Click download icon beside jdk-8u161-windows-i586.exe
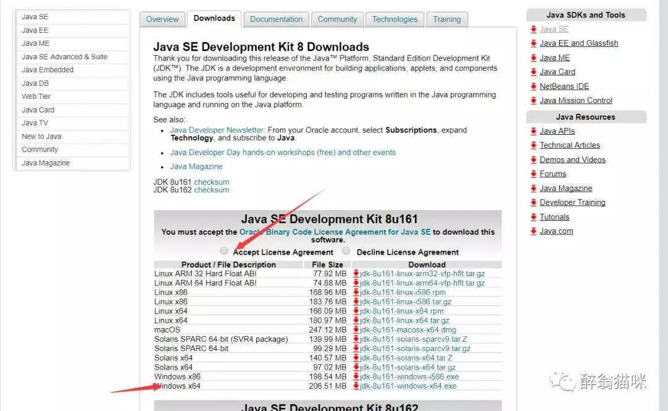This screenshot has height=411, width=668. [356, 376]
